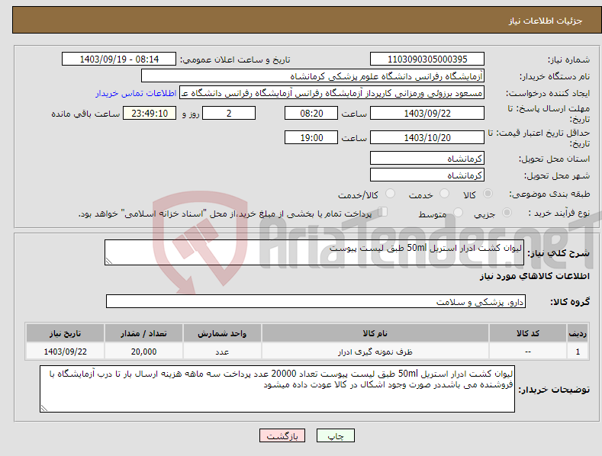This screenshot has width=602, height=456.
Task: Click the row number cell 1
Action: [578, 352]
